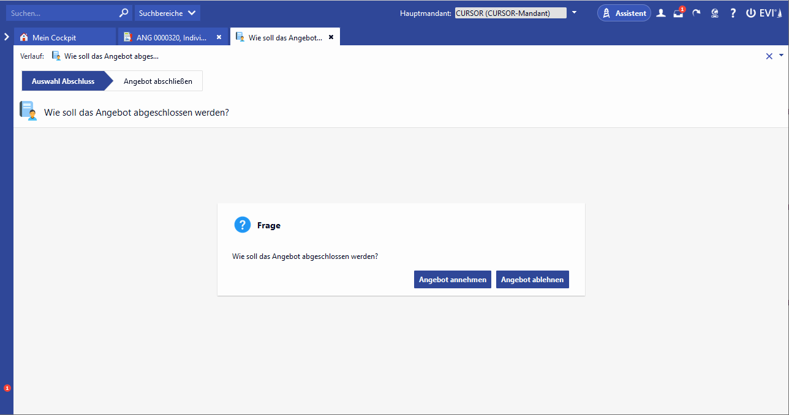Click the power logout icon
Image resolution: width=789 pixels, height=415 pixels.
tap(750, 13)
